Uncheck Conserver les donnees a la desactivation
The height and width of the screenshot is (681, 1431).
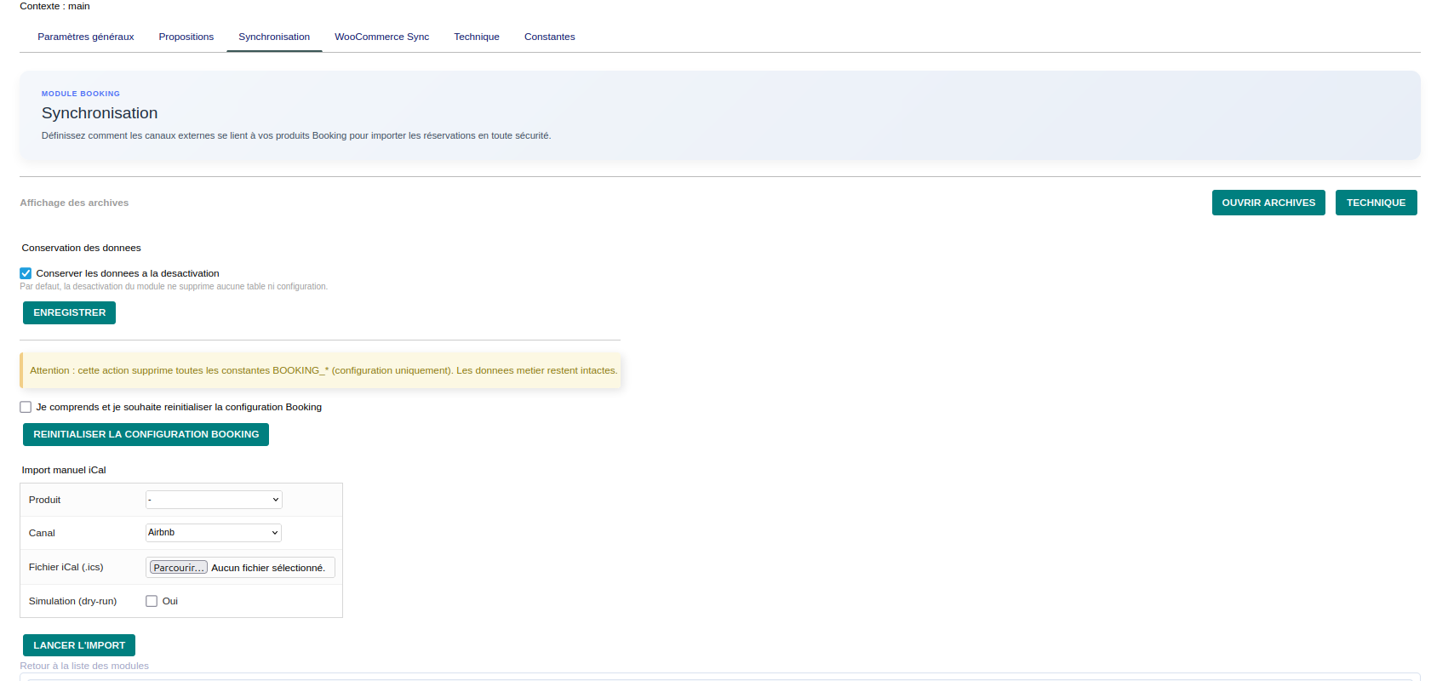(x=26, y=273)
